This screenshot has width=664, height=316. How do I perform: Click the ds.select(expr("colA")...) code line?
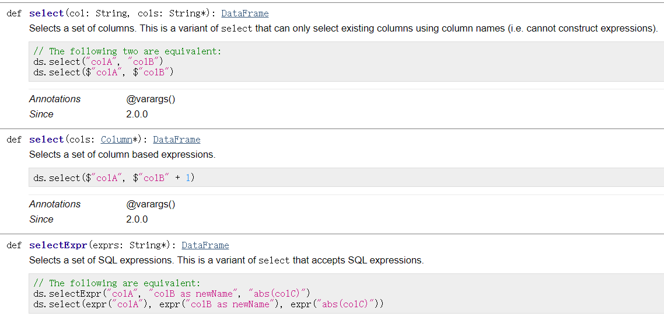pos(208,304)
